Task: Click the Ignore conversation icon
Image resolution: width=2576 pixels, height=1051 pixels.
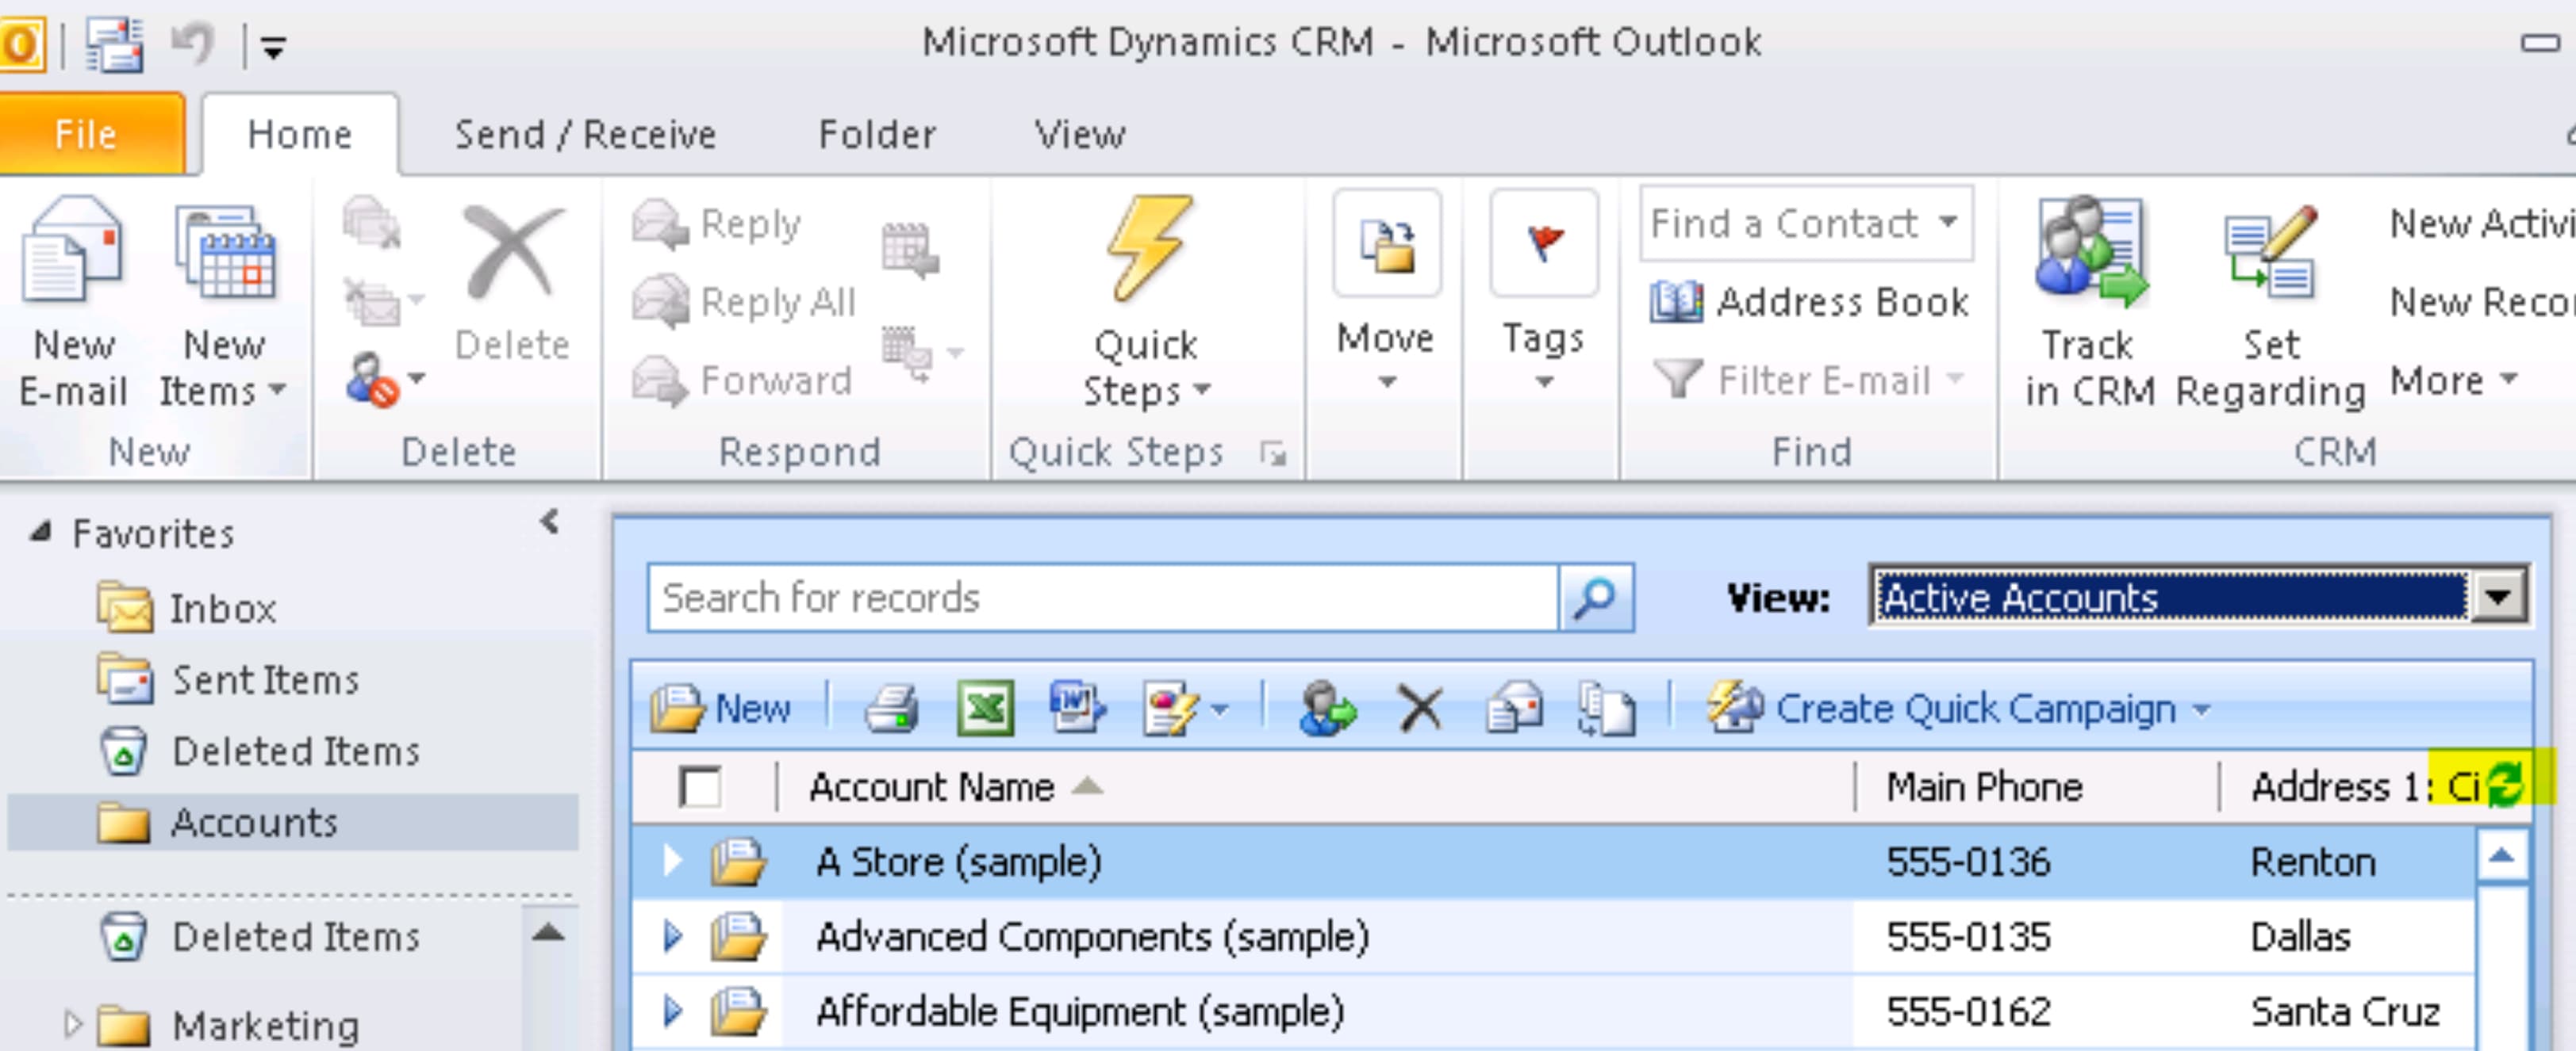Action: click(371, 222)
